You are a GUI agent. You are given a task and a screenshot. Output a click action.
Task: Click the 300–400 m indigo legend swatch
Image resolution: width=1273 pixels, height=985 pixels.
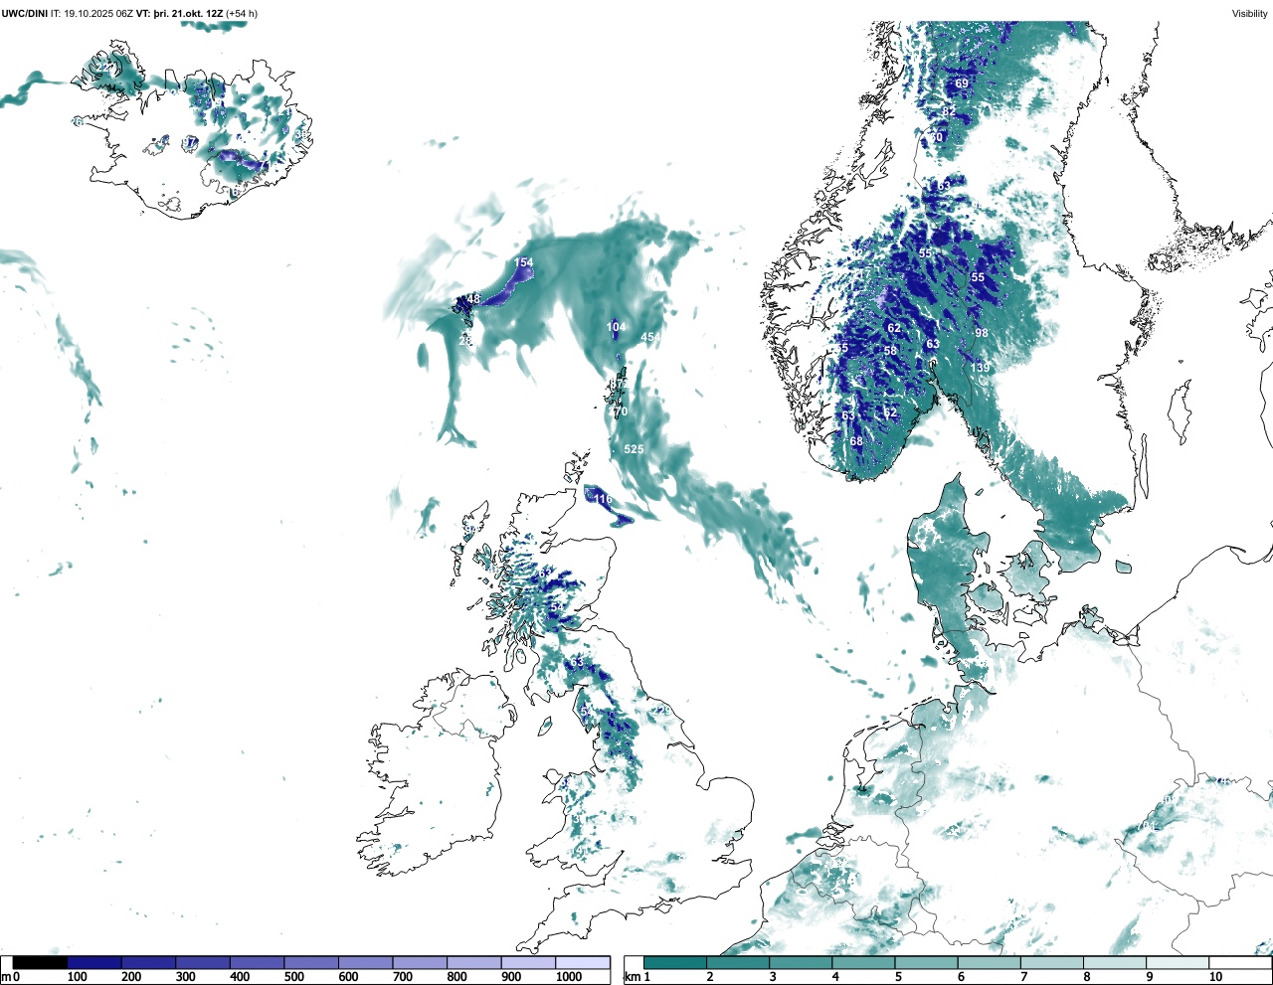pos(203,963)
